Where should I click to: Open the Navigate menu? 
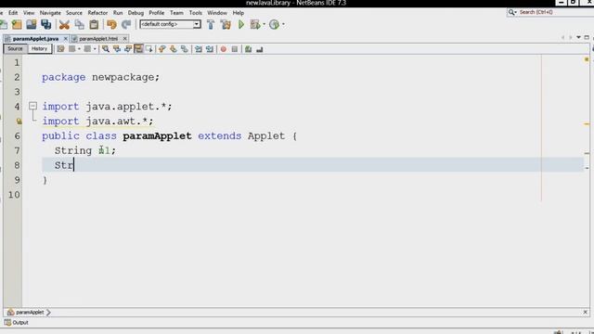50,13
